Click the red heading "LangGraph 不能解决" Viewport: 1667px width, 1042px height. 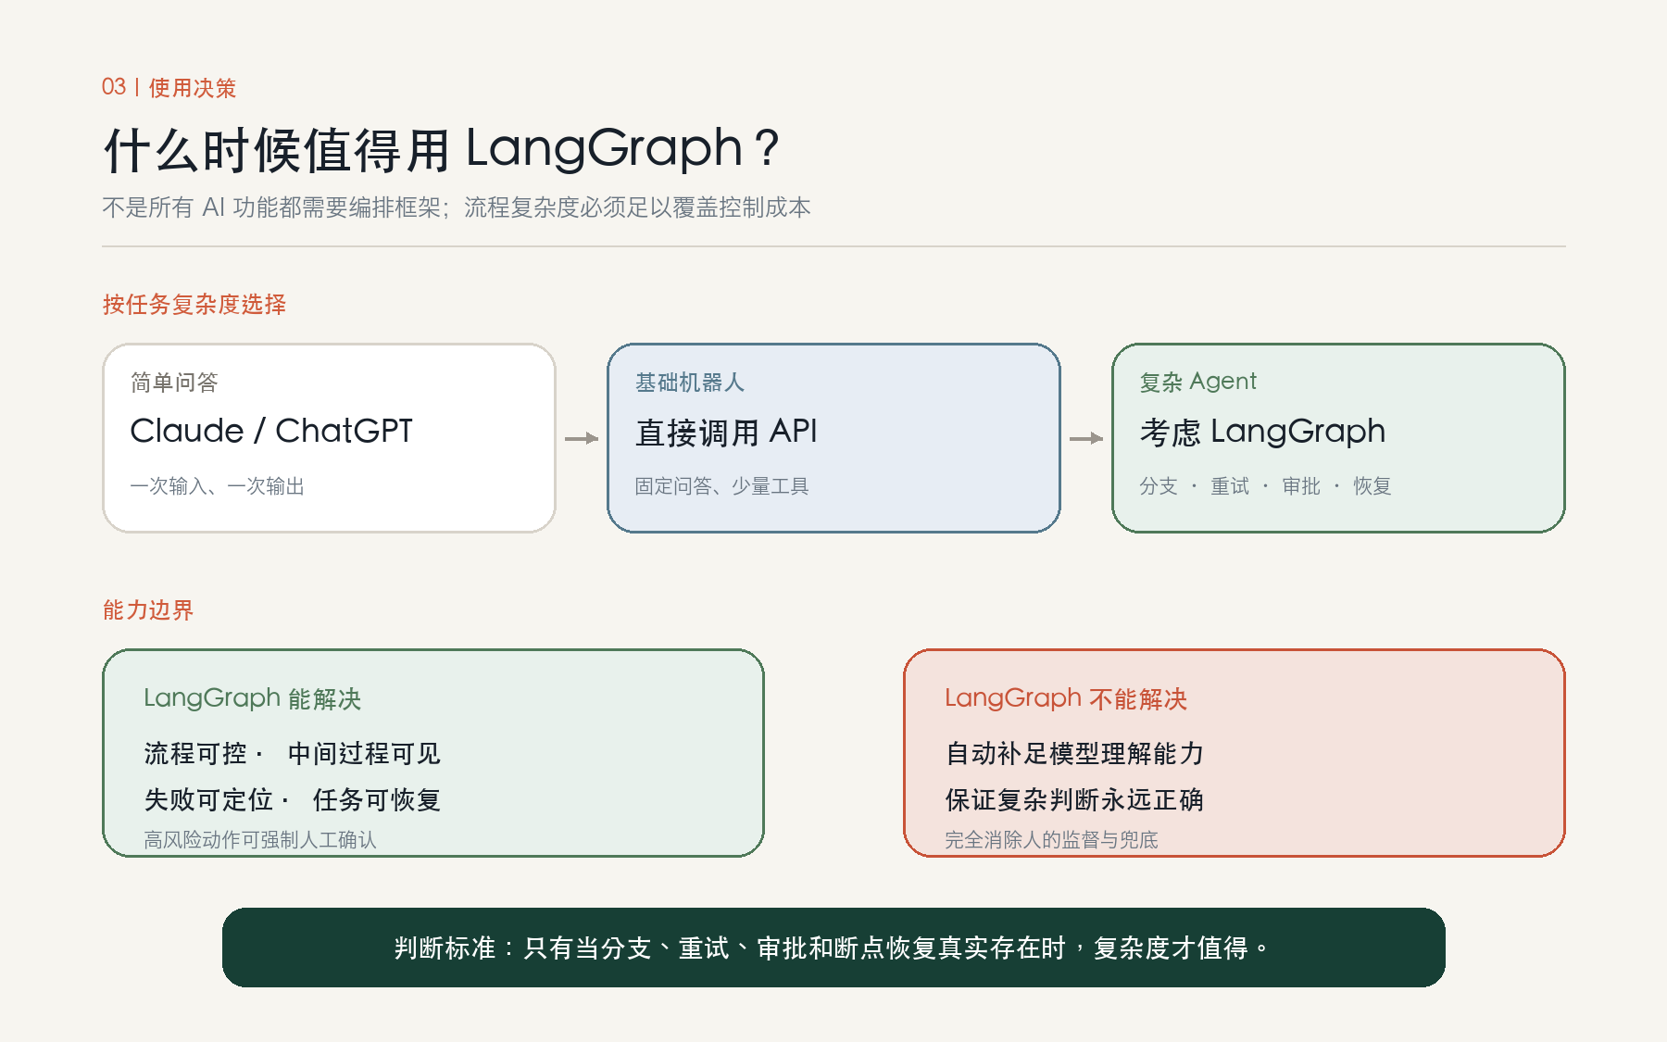click(x=1066, y=698)
